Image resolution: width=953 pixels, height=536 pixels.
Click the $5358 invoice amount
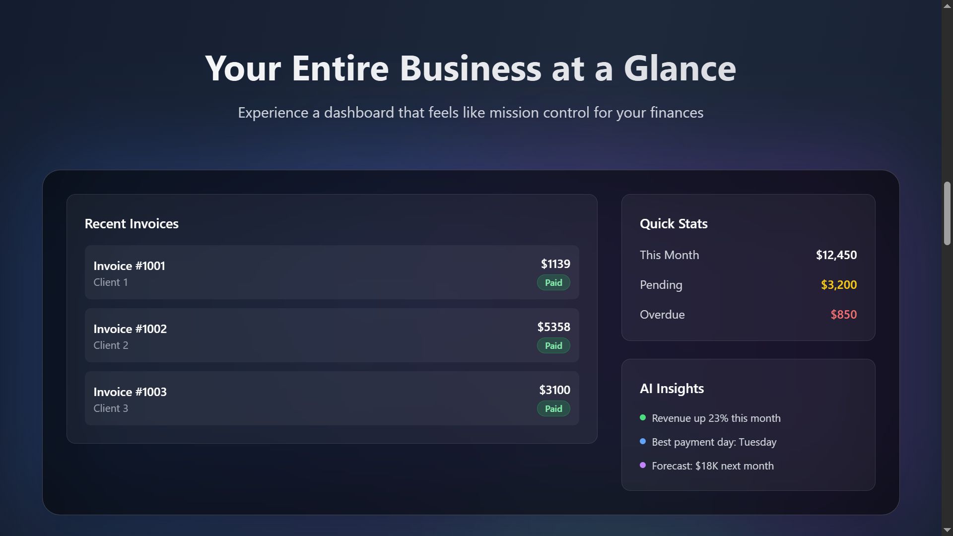point(553,327)
